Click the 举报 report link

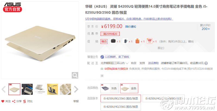(76, 101)
